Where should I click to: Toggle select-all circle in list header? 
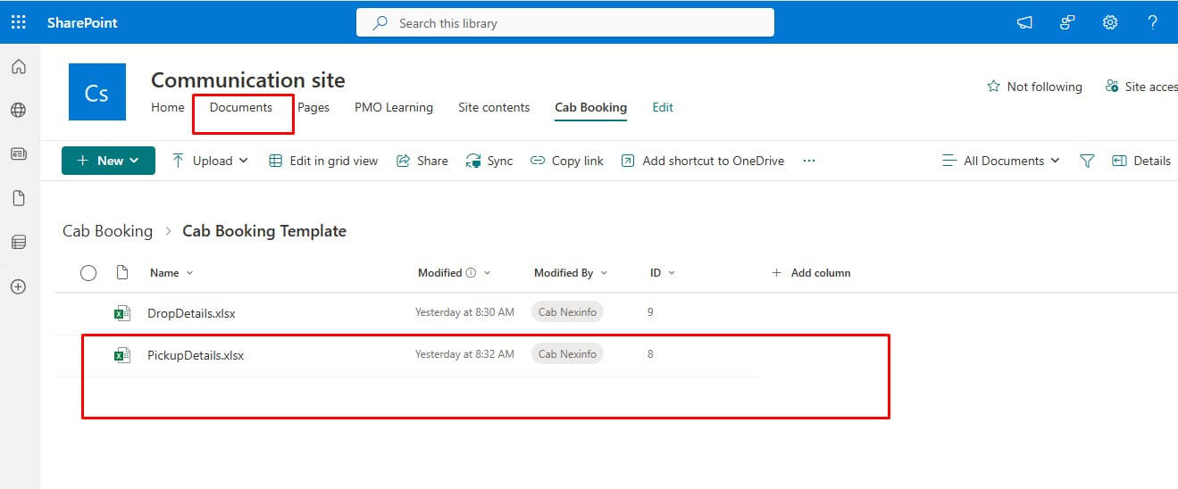pos(88,273)
